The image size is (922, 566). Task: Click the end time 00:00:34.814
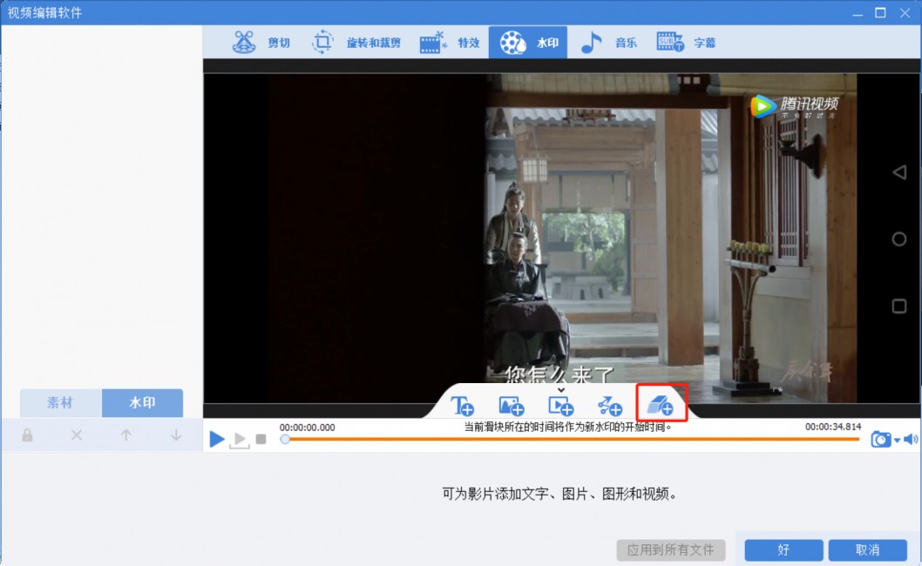[x=832, y=427]
